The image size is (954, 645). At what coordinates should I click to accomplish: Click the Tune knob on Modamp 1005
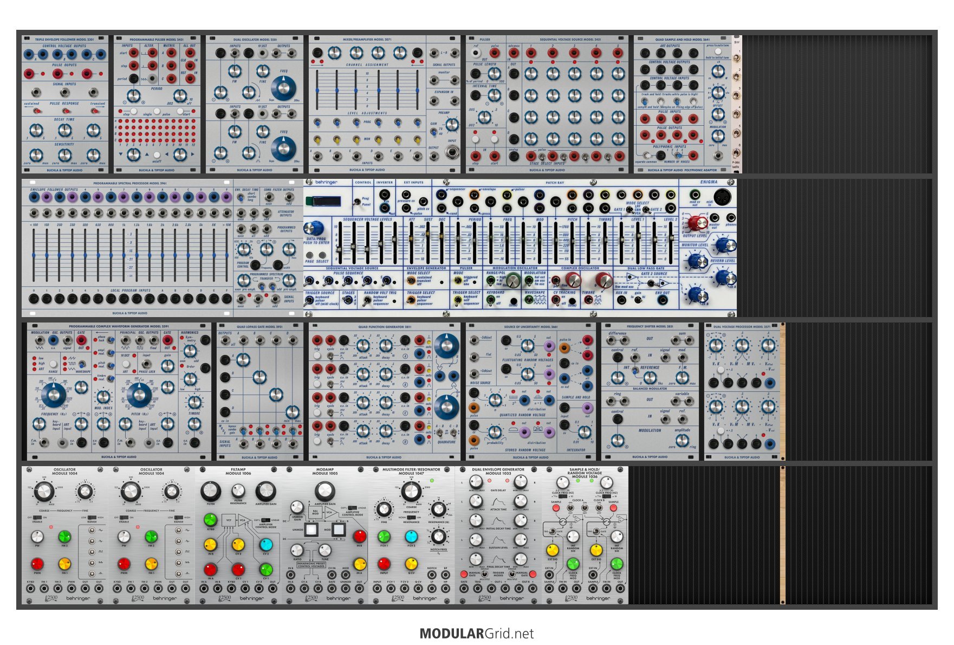(325, 550)
